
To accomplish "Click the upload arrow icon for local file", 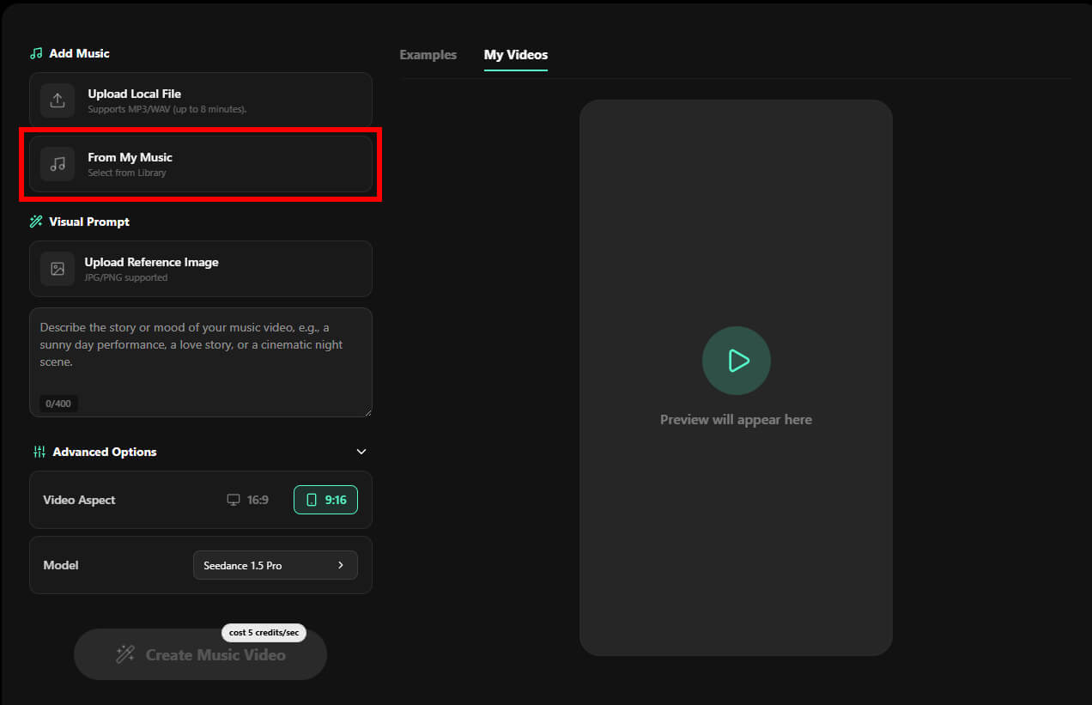I will (x=58, y=100).
